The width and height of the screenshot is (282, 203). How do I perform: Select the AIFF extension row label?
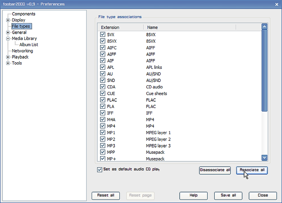coord(112,54)
